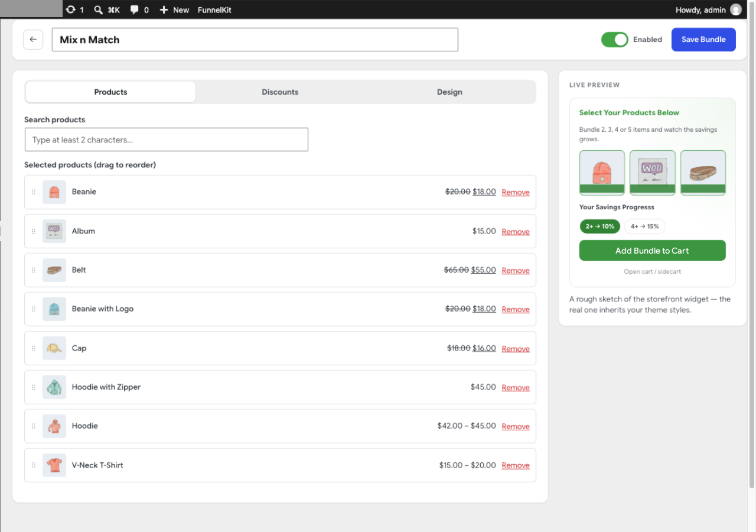The image size is (756, 532).
Task: Click the Album product thumbnail in list
Action: tap(54, 231)
